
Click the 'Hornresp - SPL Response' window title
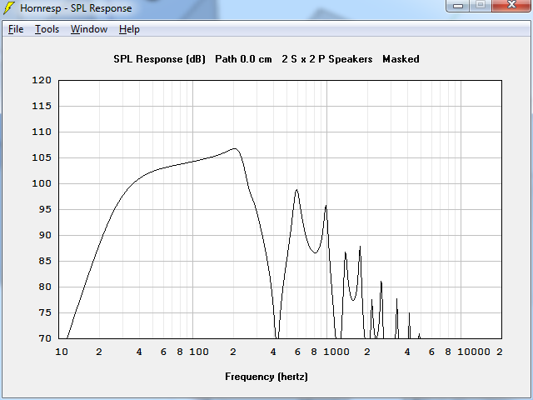(76, 8)
